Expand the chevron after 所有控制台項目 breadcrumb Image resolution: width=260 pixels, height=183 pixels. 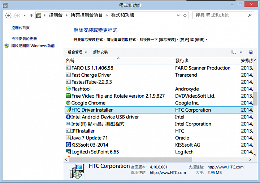coord(107,15)
